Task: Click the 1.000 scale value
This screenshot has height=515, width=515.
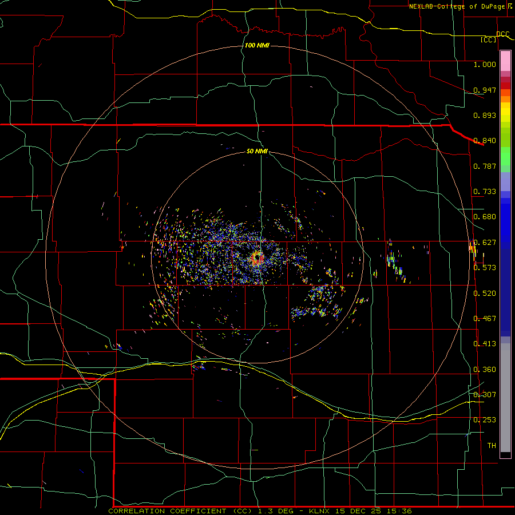Action: 485,64
